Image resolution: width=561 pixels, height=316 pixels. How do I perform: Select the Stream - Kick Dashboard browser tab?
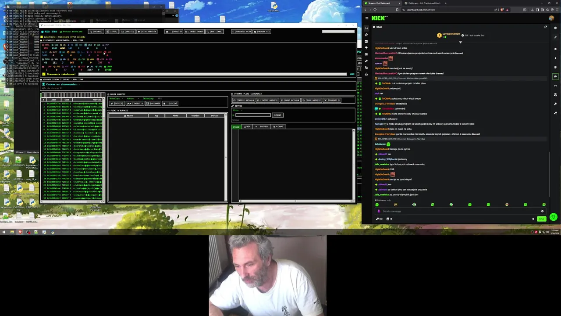coord(382,3)
